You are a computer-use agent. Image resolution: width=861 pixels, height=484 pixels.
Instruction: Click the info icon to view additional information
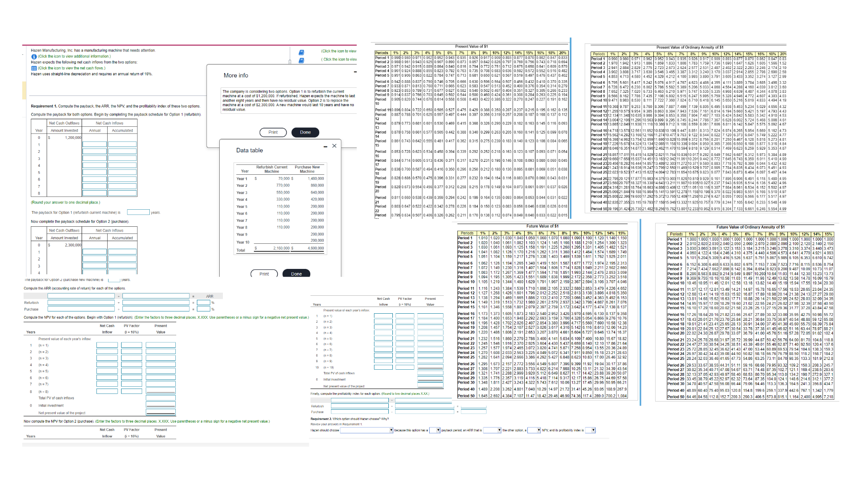34,56
